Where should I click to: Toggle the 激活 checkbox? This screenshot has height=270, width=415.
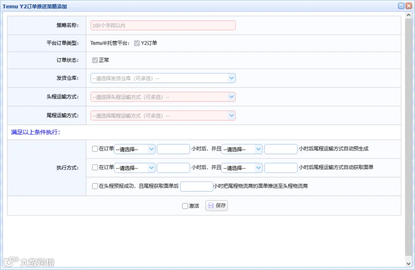pos(185,206)
